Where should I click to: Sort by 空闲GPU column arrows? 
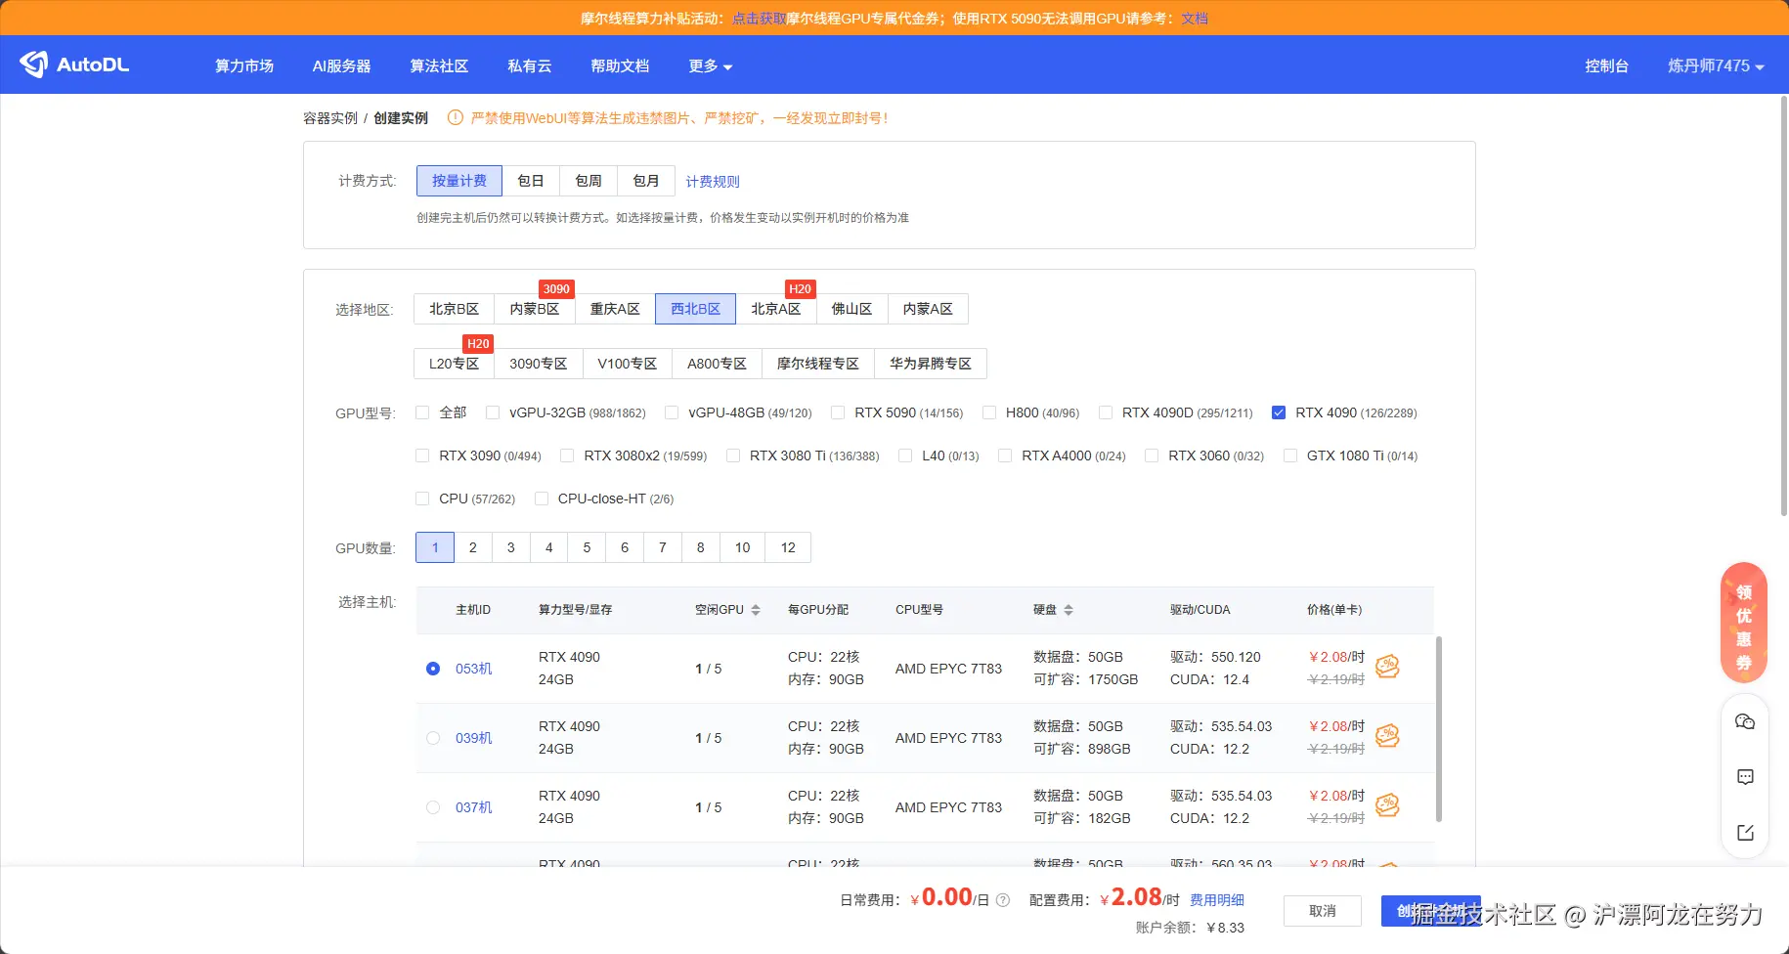click(756, 610)
